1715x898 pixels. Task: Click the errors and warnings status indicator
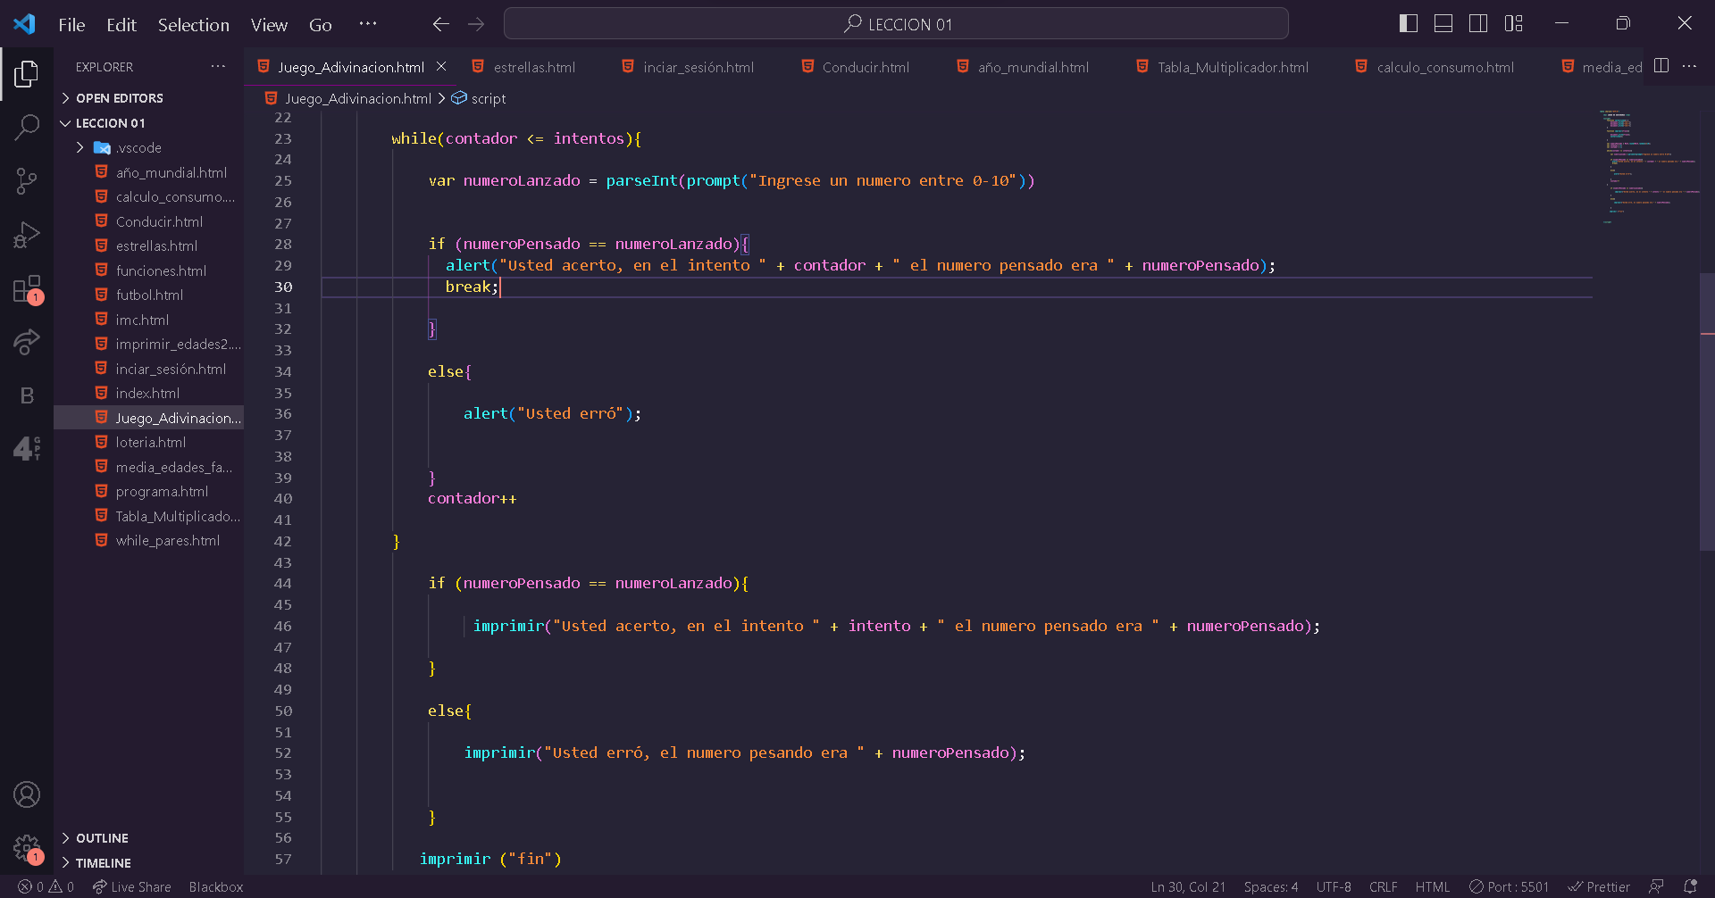click(x=46, y=886)
